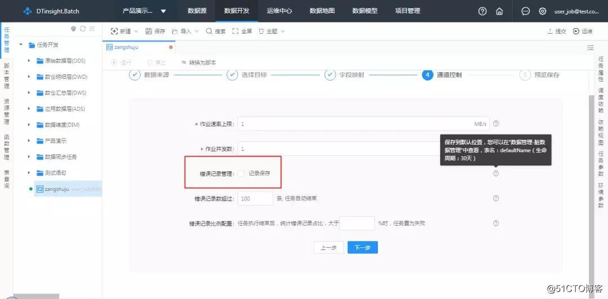
Task: Click the 停止 stop button
Action: click(157, 63)
